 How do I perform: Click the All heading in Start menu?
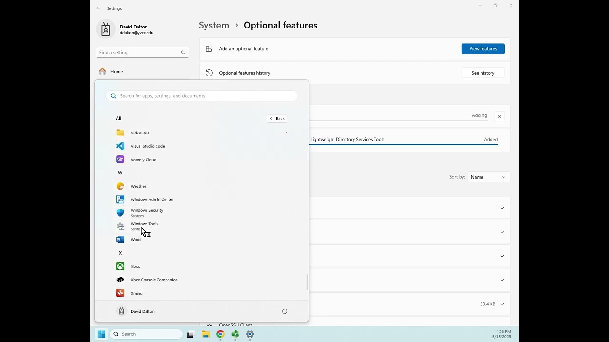pos(118,118)
